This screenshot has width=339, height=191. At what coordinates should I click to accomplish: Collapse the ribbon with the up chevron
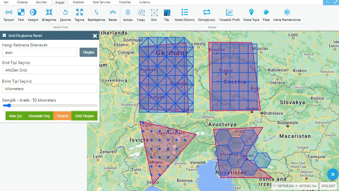tap(327, 2)
